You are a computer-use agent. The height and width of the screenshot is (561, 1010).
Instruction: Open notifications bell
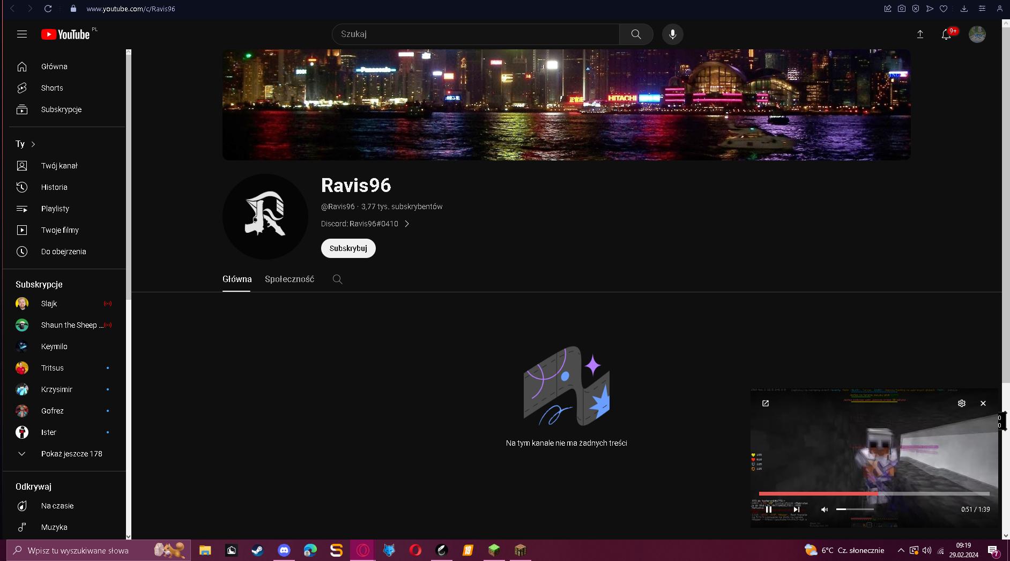[x=946, y=34]
